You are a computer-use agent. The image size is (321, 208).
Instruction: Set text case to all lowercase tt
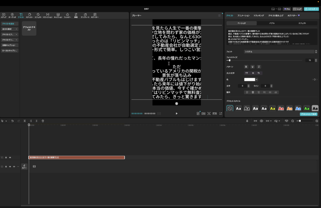click(x=253, y=73)
